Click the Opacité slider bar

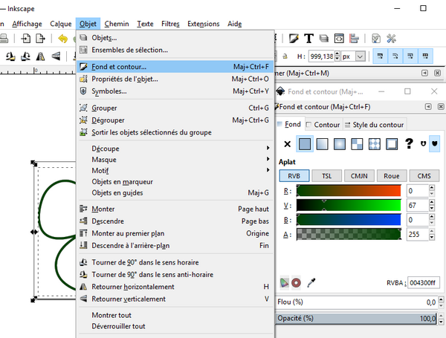tap(356, 319)
